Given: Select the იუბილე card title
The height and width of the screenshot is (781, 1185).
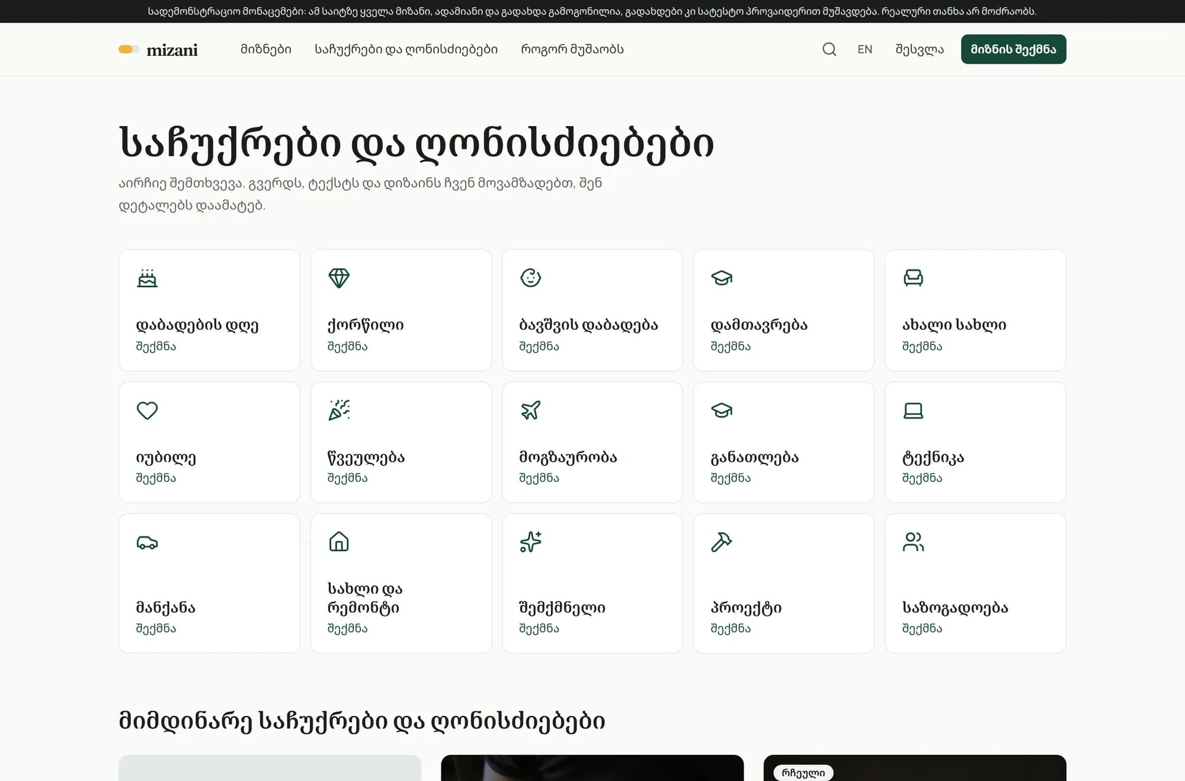Looking at the screenshot, I should (166, 457).
